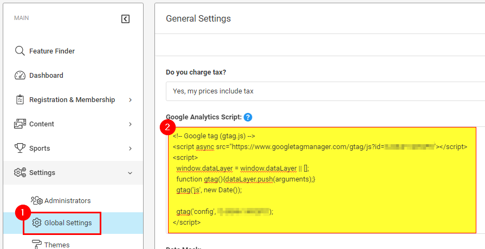Click the General Settings heading

click(x=198, y=18)
